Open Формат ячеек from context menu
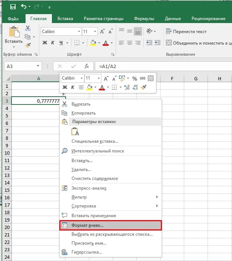 (110, 225)
